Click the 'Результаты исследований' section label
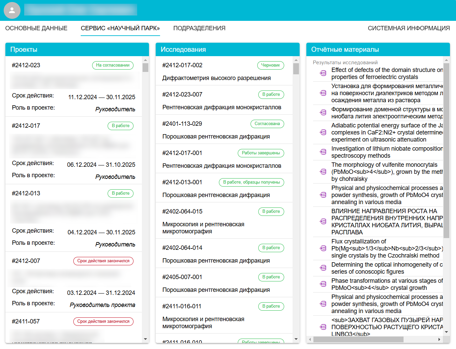456x349 pixels. [345, 63]
